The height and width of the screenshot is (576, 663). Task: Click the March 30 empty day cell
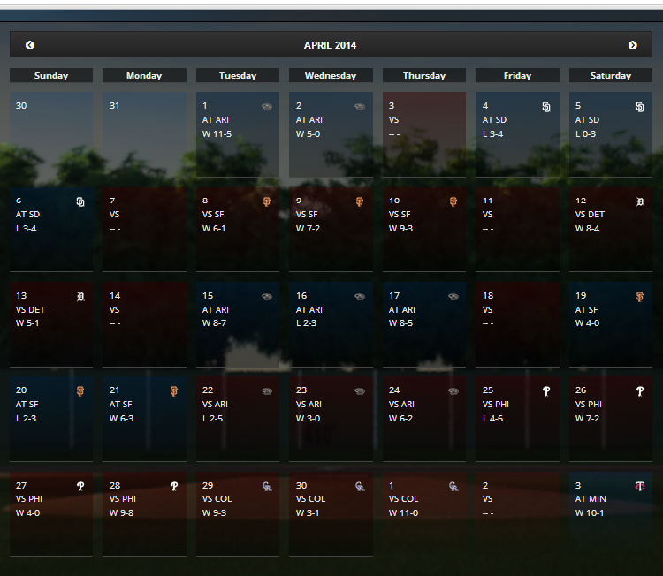(x=51, y=135)
